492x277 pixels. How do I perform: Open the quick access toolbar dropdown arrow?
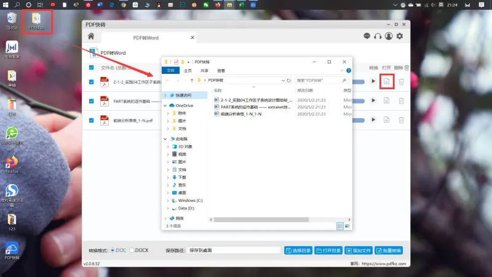pos(188,62)
